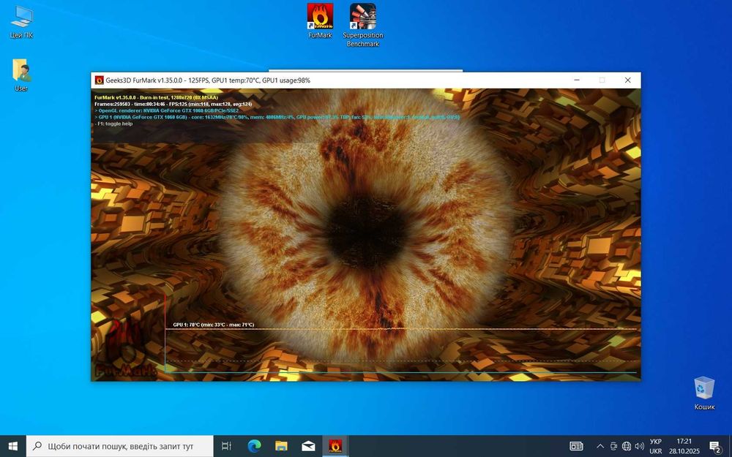Open the Superposition Benchmark desktop shortcut

pos(363,25)
